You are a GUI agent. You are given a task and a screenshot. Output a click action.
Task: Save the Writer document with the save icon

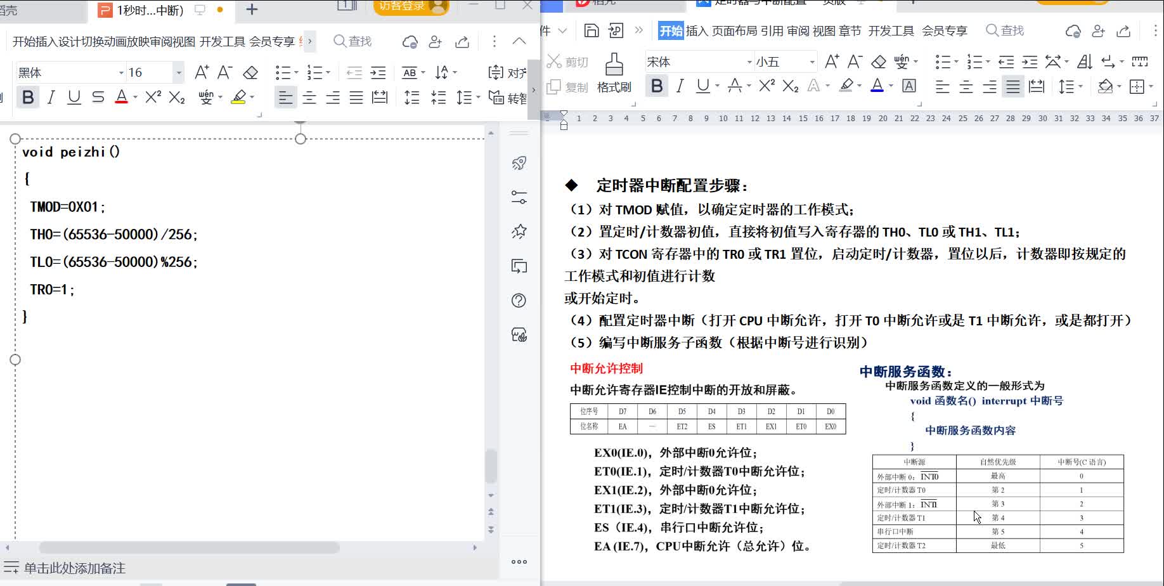click(x=592, y=30)
